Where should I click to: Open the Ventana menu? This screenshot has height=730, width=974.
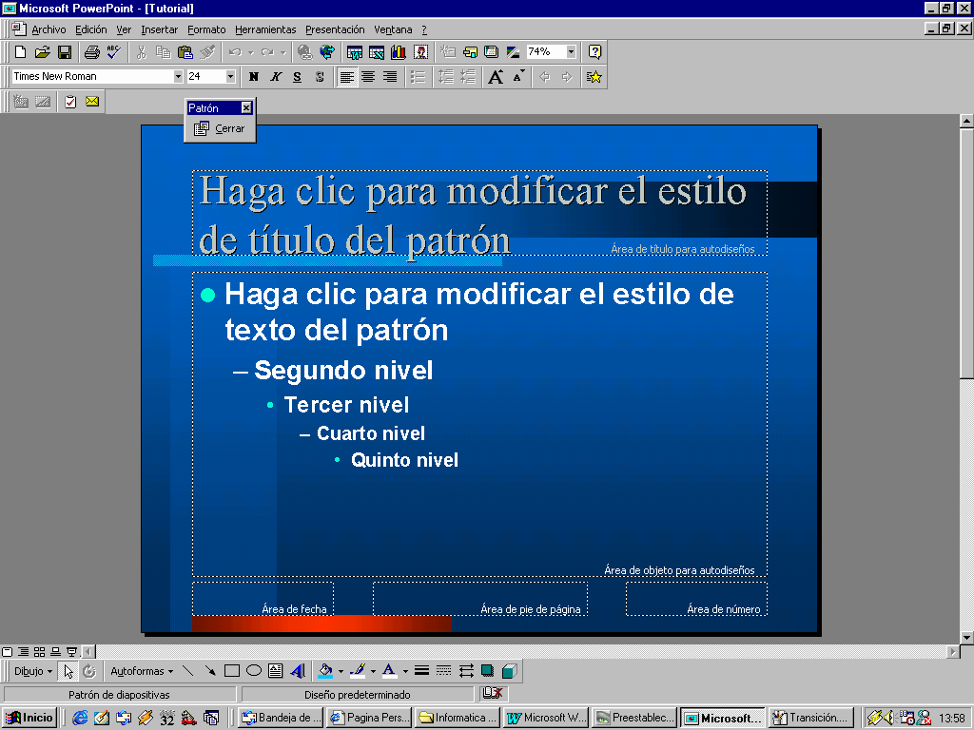(393, 29)
